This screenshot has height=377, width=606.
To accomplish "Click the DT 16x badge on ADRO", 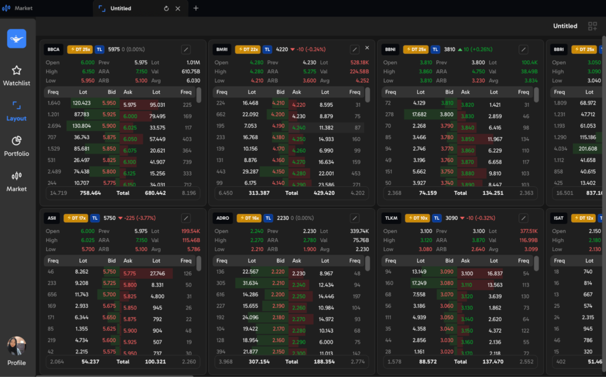I will pyautogui.click(x=249, y=218).
